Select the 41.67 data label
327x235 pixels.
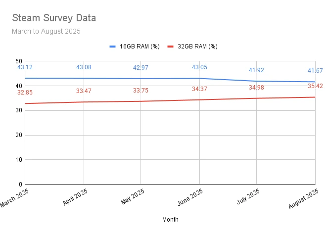315,71
